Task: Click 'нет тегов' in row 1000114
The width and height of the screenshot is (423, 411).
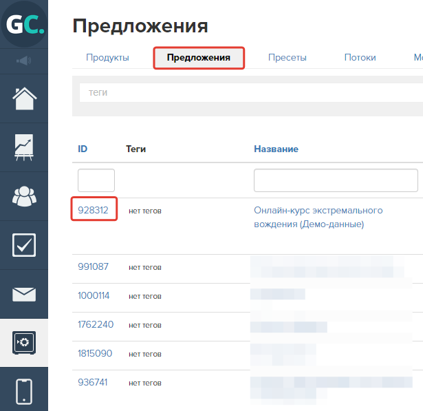Action: tap(145, 296)
